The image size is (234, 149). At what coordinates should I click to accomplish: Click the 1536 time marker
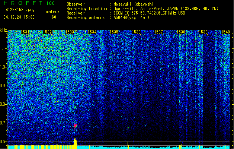137,32
